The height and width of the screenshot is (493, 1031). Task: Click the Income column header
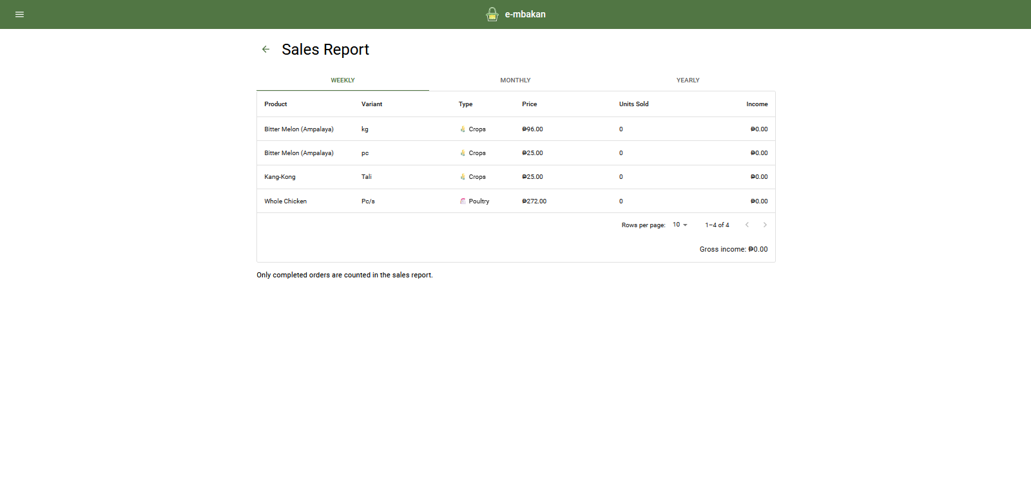click(756, 104)
